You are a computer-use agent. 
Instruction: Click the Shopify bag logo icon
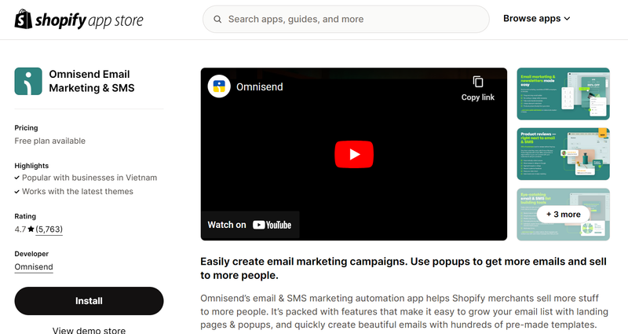pos(24,19)
